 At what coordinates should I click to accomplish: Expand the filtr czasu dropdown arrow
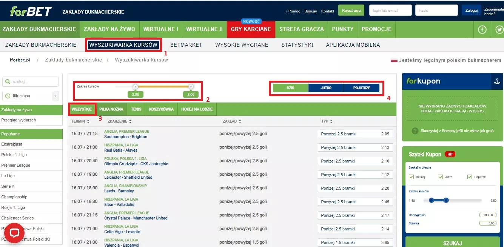tap(55, 96)
